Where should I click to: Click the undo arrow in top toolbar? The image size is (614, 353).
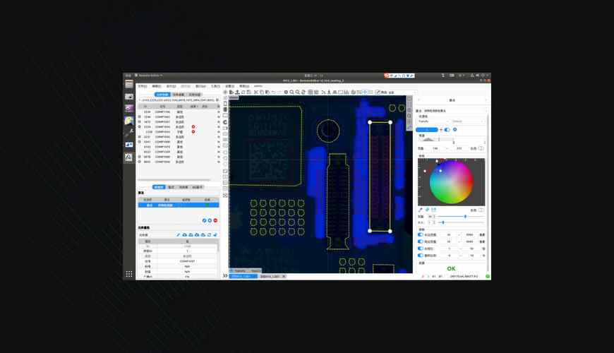pos(272,92)
